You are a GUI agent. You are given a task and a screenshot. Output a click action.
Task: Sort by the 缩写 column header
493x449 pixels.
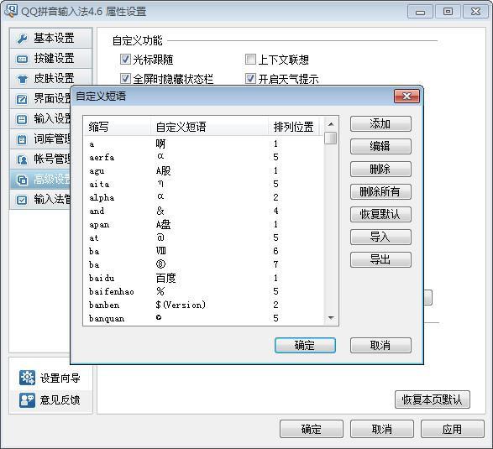click(x=118, y=127)
